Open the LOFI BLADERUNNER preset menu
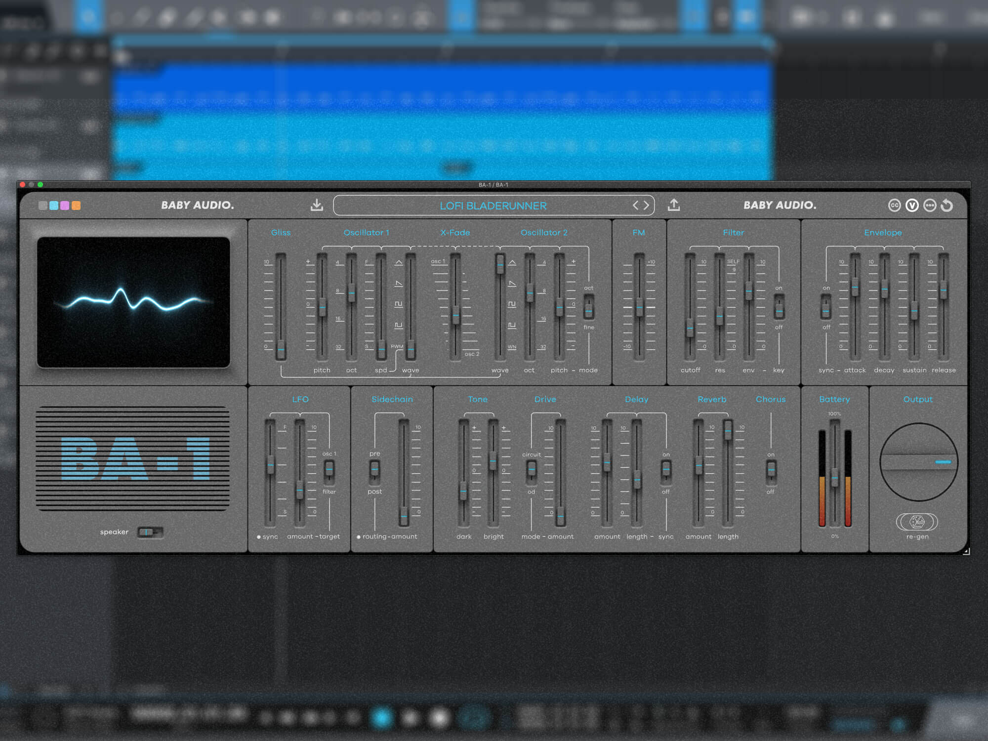 coord(493,206)
